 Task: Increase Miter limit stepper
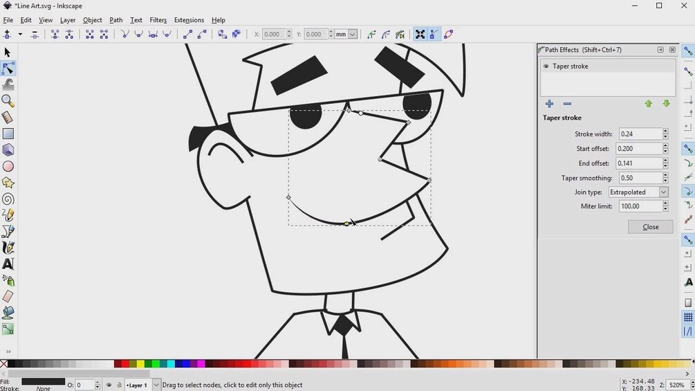pyautogui.click(x=665, y=203)
